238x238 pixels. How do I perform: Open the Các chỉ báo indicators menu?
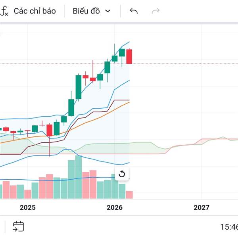[x=35, y=11]
